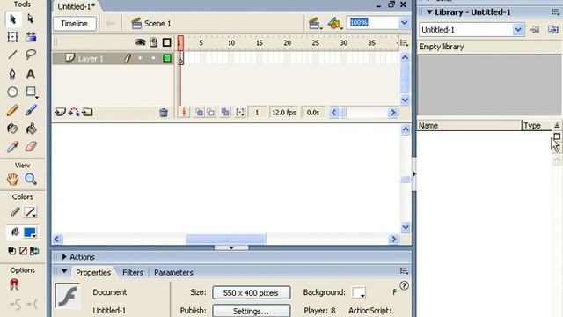
Task: Toggle the Snap to Objects magnet
Action: point(14,284)
